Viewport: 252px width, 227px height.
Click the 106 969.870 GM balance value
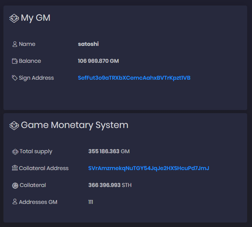point(98,61)
